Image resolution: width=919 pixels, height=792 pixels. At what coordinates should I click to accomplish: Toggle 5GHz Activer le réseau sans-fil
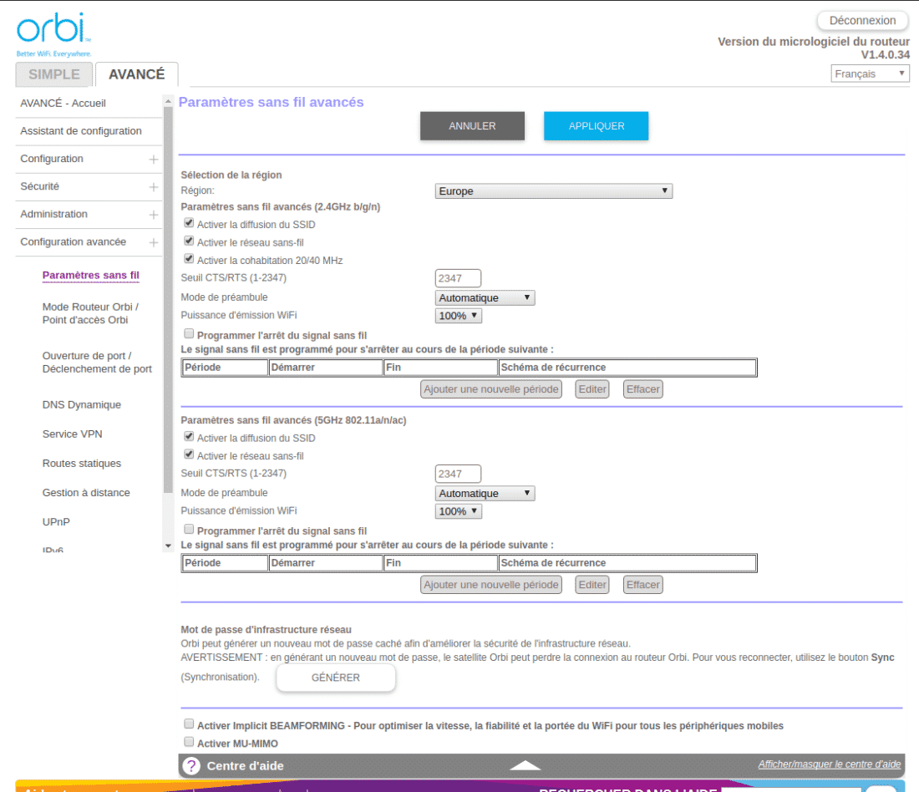(189, 454)
